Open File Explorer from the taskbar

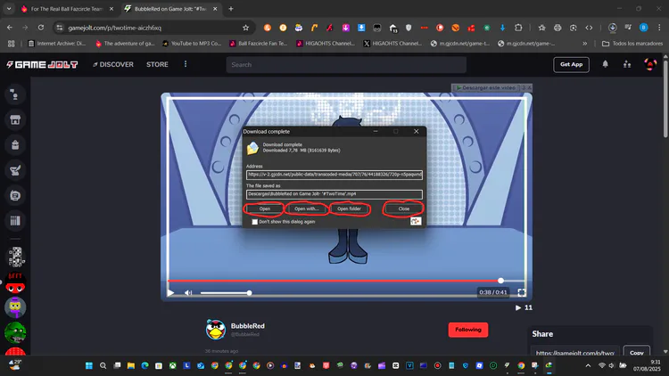pyautogui.click(x=131, y=365)
